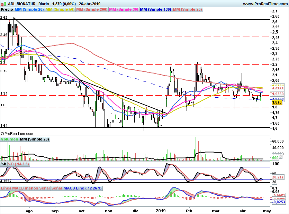Viewport: 289px width, 214px height.
Task: Open the pink MM (Simple 30) label
Action: tap(124, 9)
